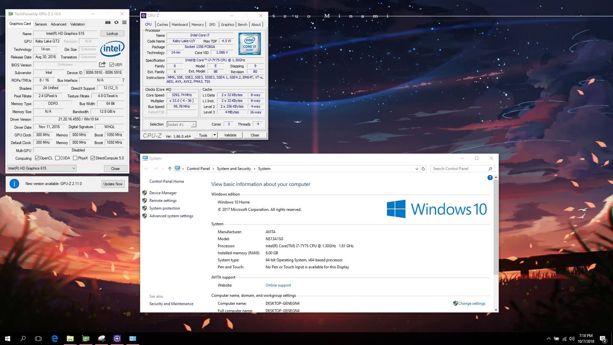Go up one level in System window
The height and width of the screenshot is (345, 613).
pos(170,169)
